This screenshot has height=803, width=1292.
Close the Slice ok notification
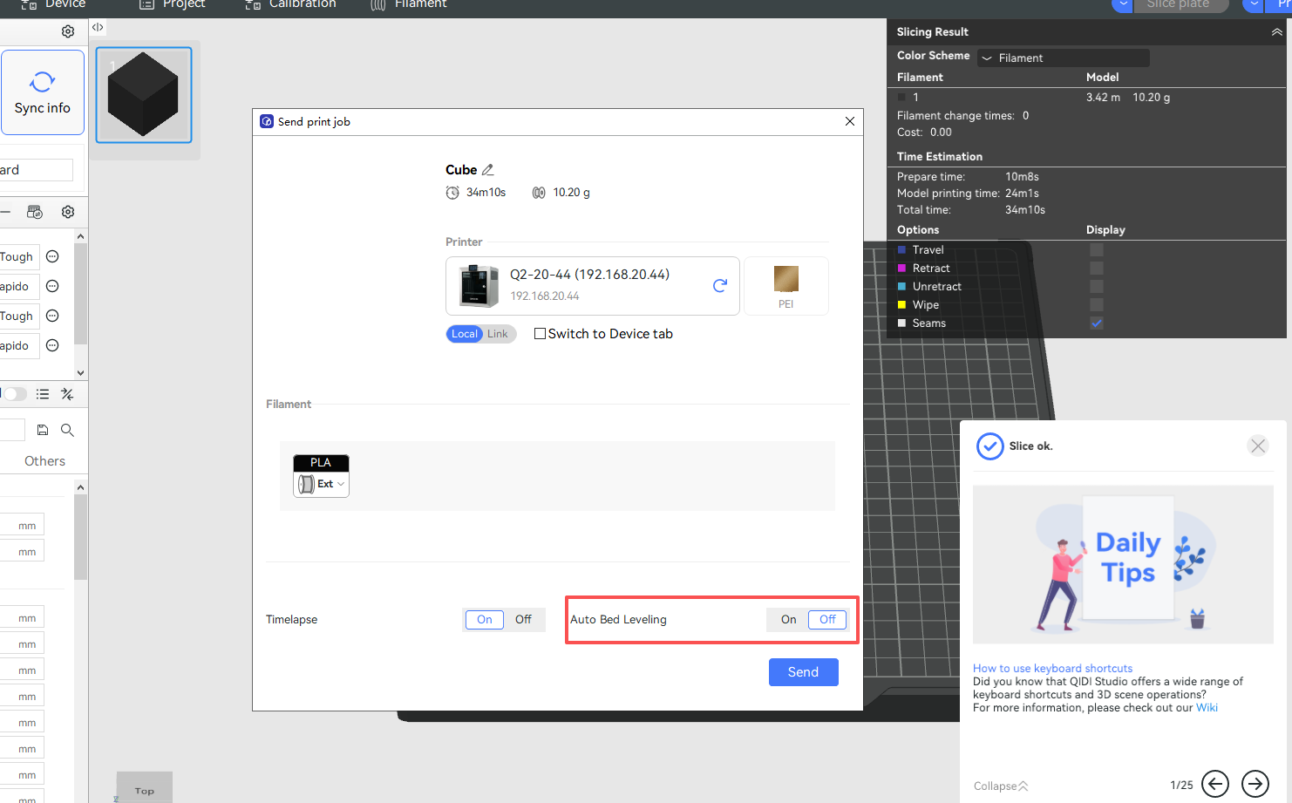(x=1257, y=446)
